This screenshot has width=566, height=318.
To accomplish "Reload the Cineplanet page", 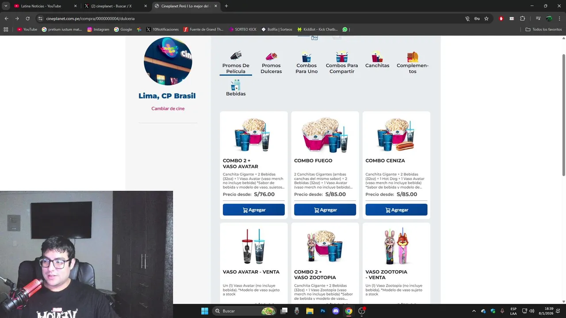I will click(x=27, y=19).
